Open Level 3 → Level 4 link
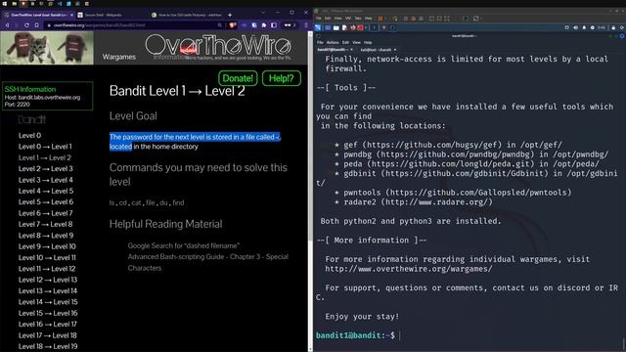Screen dimensions: 626x352 point(46,180)
